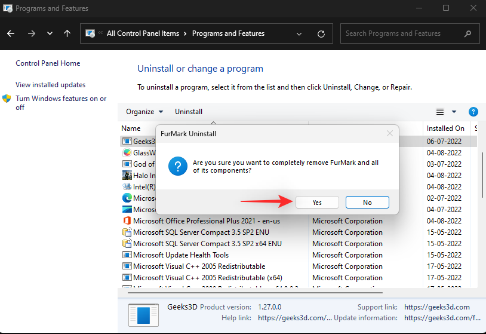Navigate up one level with up arrow
This screenshot has height=334, width=486.
[x=67, y=33]
